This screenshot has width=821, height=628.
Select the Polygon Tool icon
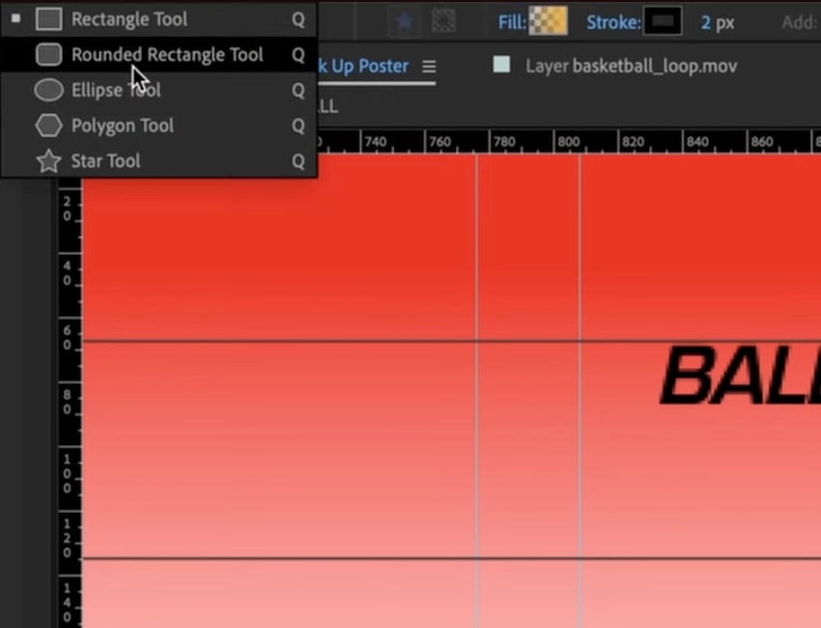[48, 125]
